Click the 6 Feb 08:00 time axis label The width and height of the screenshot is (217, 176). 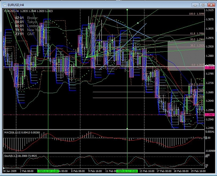tap(78, 171)
